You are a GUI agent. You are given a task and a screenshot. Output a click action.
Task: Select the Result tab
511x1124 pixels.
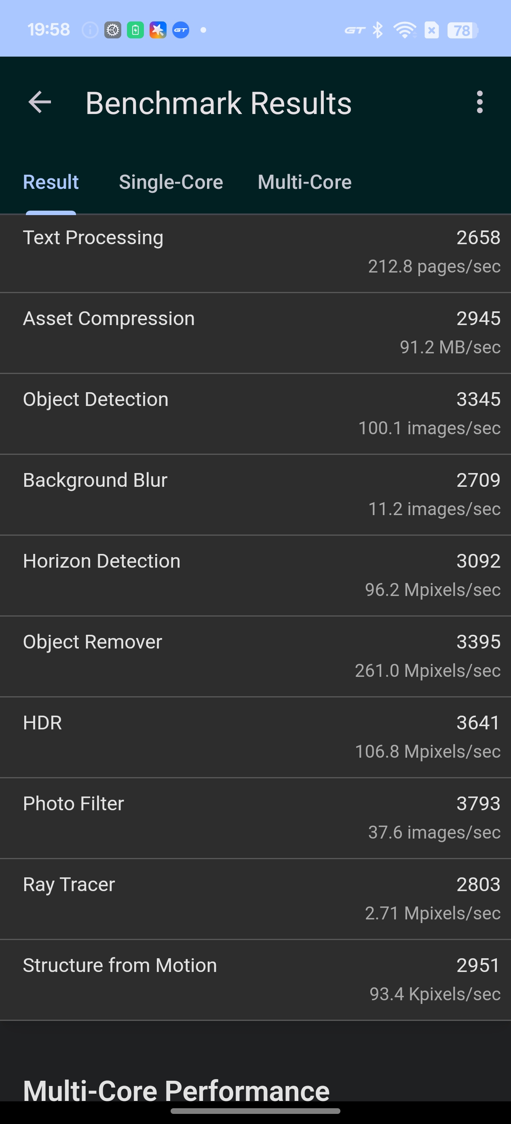pos(51,182)
